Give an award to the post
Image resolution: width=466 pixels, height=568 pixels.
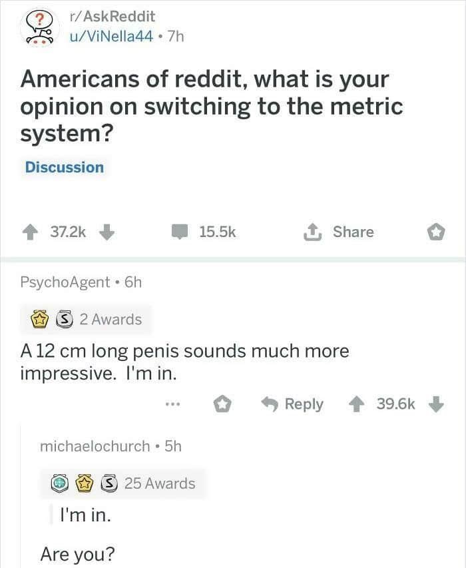click(436, 232)
